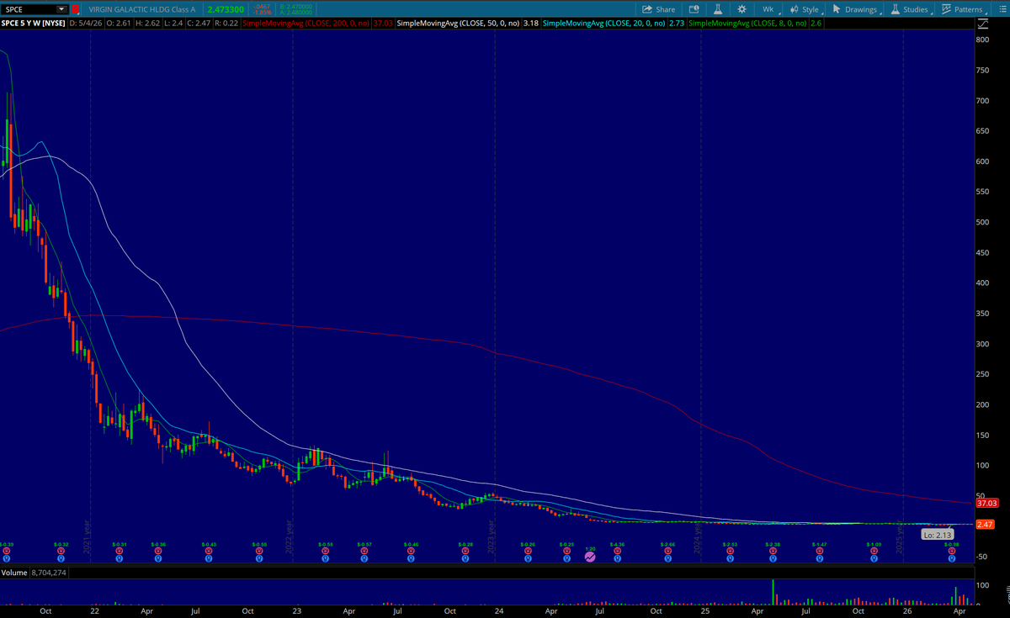The image size is (1010, 618).
Task: Open the Drawings dropdown menu
Action: pos(855,9)
